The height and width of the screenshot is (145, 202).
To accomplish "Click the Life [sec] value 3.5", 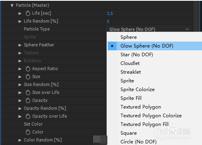I will point(110,13).
